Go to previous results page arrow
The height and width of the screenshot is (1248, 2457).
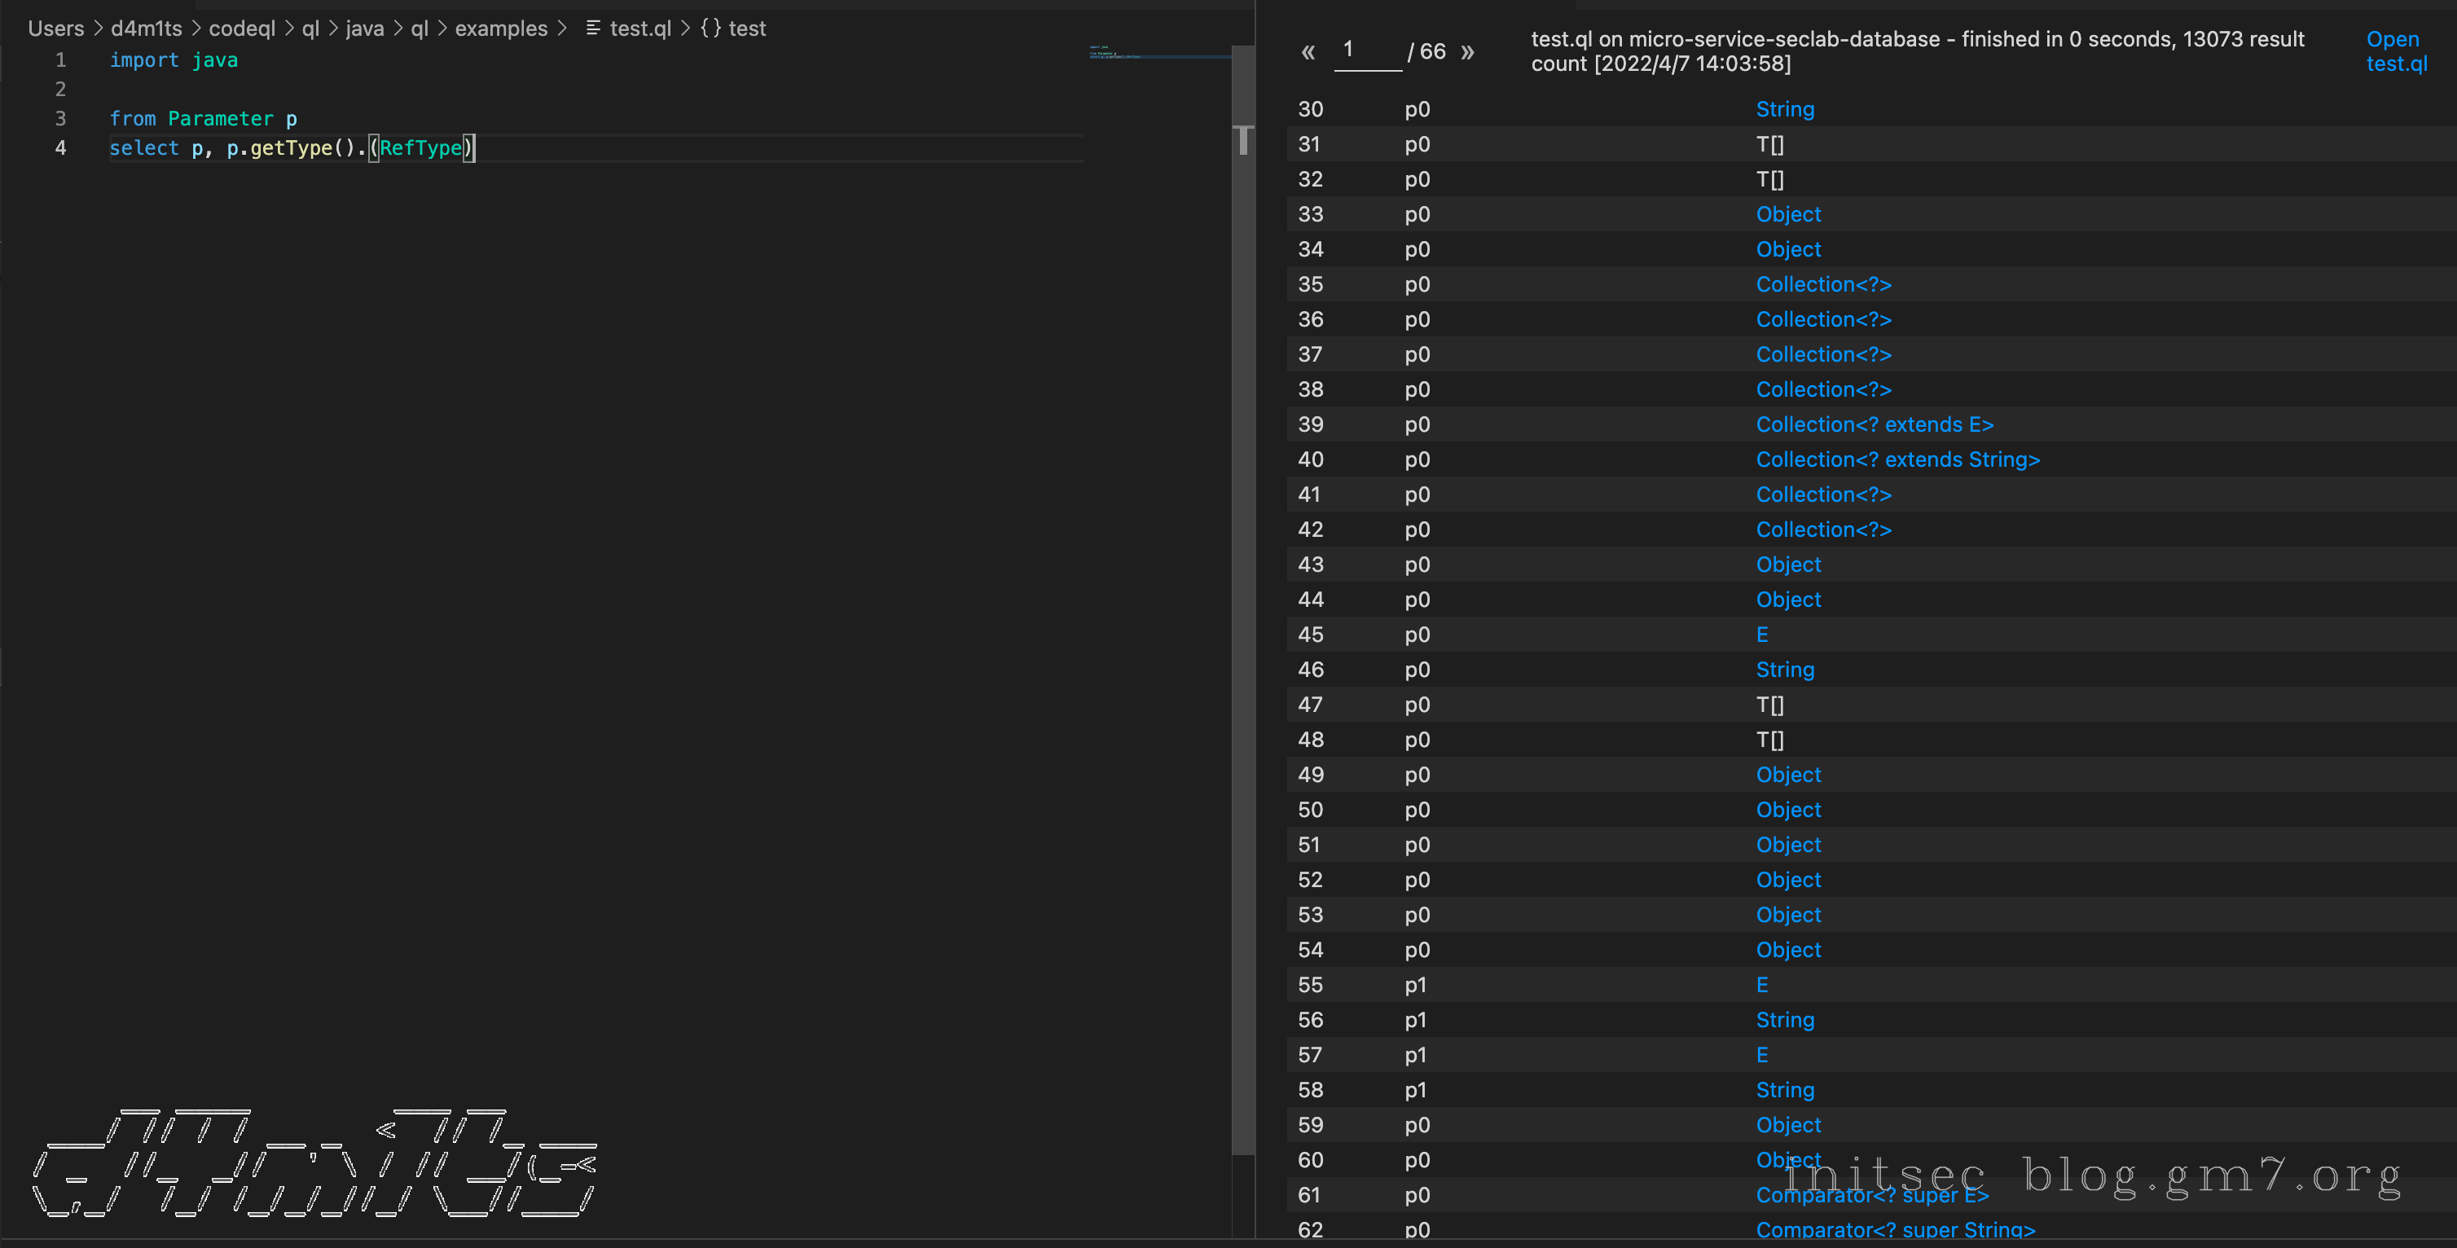[1308, 51]
